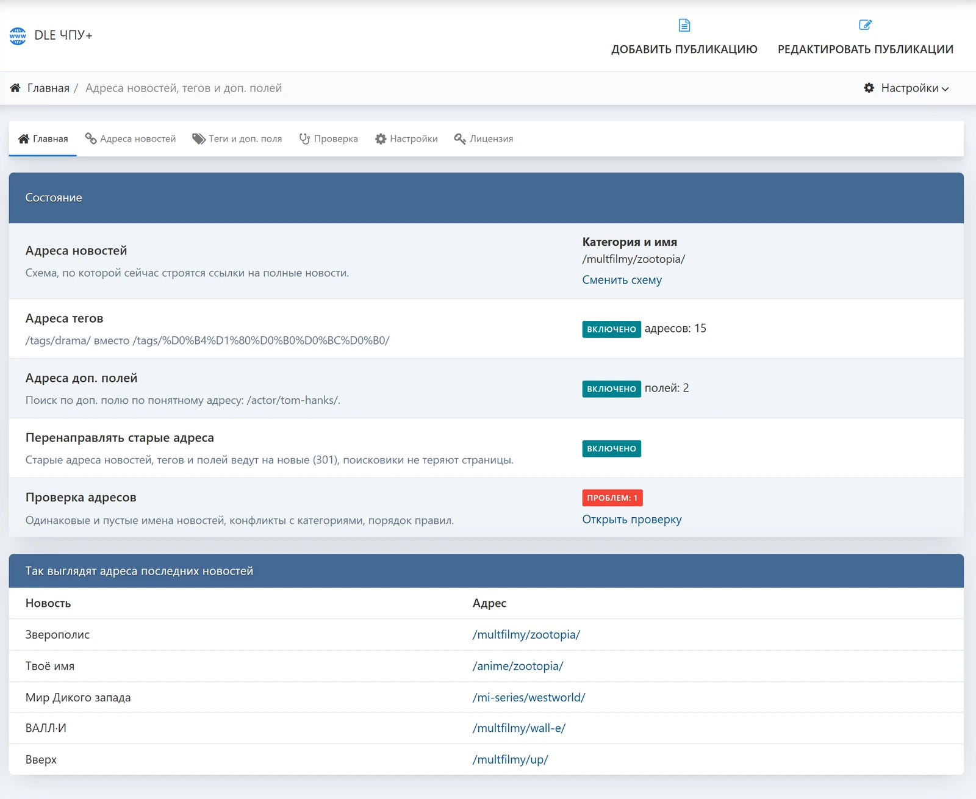Click the Категория и имя scheme label
Image resolution: width=976 pixels, height=799 pixels.
coord(630,242)
